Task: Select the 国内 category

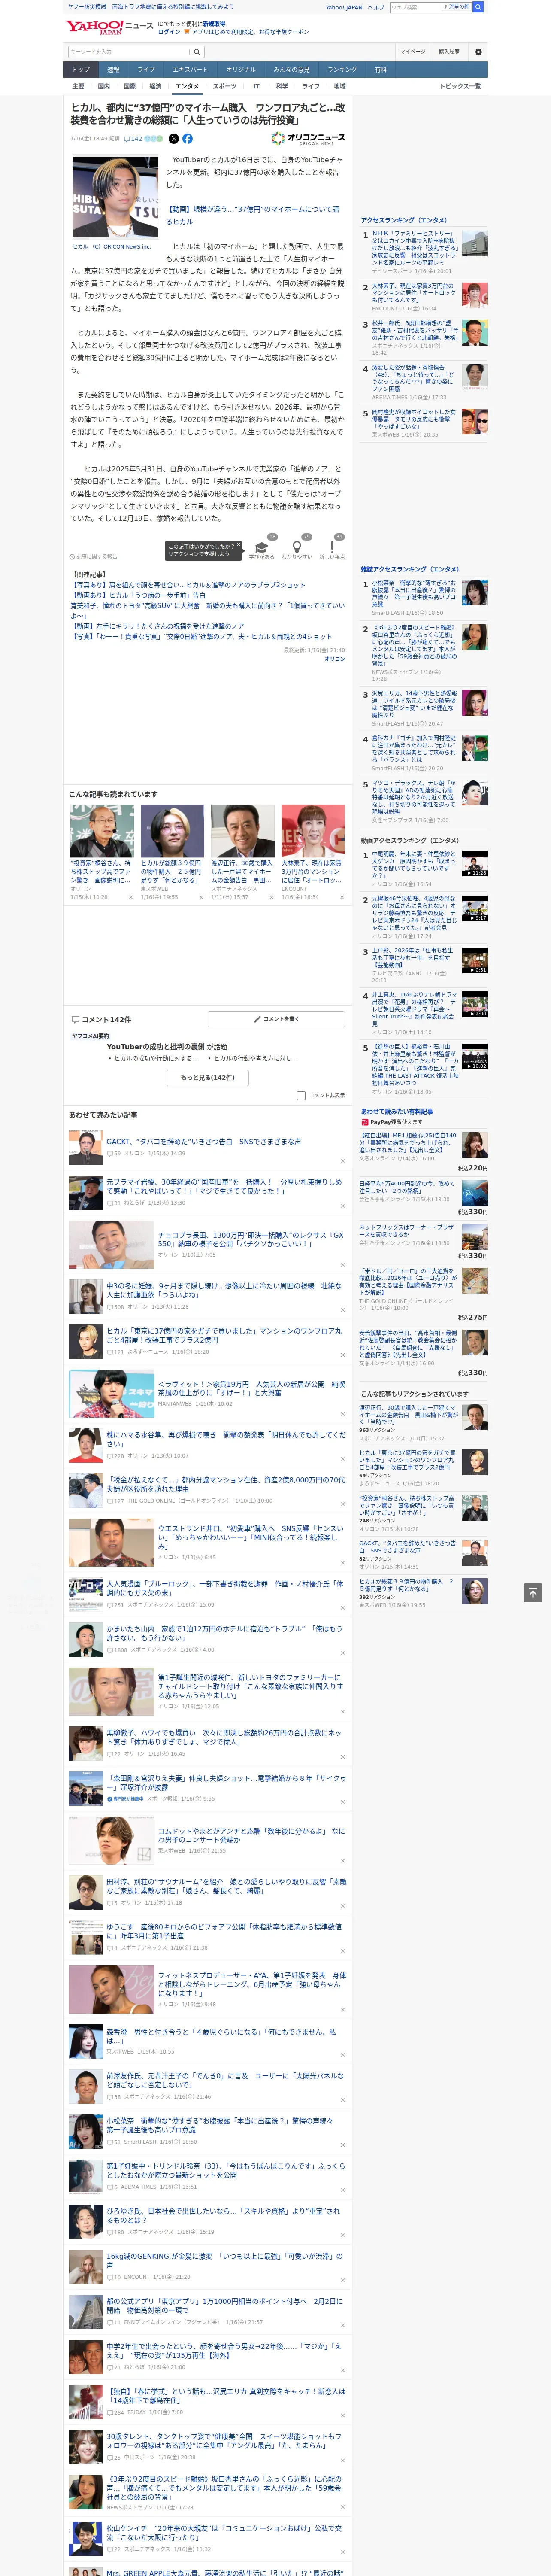Action: click(x=104, y=86)
